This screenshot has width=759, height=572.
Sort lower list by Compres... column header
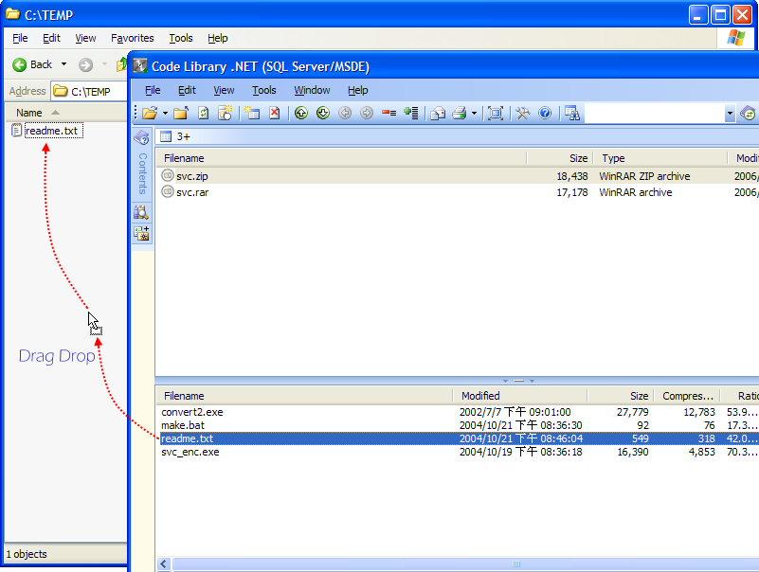point(686,396)
